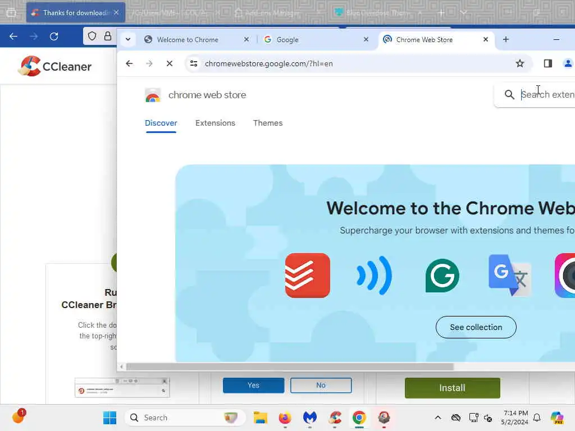Click Firefox's back button
Viewport: 575px width, 431px height.
coord(13,36)
